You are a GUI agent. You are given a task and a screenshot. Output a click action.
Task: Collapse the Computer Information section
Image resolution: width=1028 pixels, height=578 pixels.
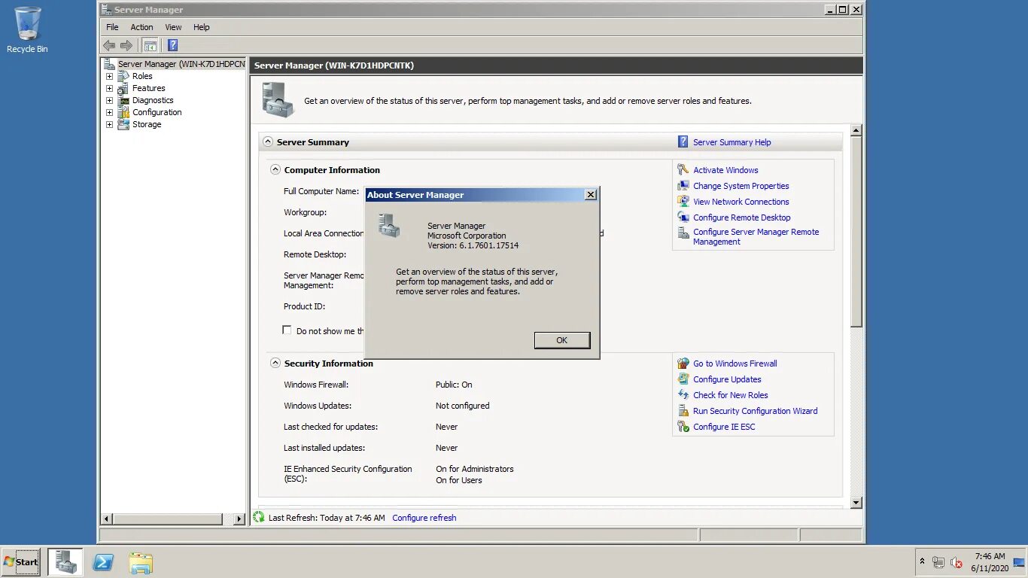(275, 169)
